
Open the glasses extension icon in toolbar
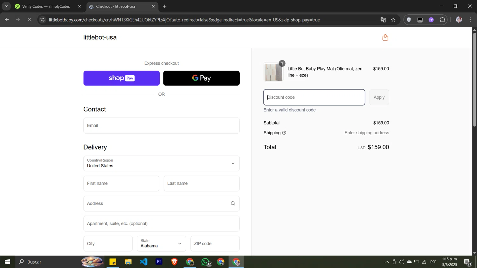point(420,20)
